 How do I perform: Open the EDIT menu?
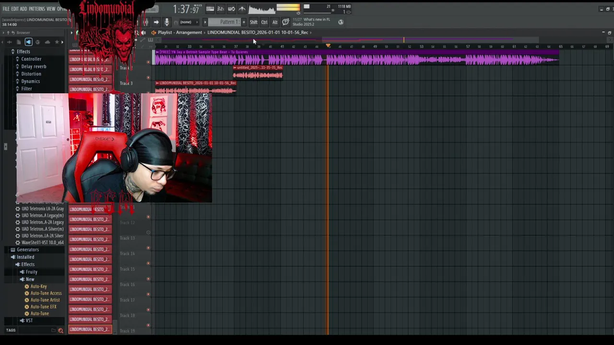tap(15, 9)
